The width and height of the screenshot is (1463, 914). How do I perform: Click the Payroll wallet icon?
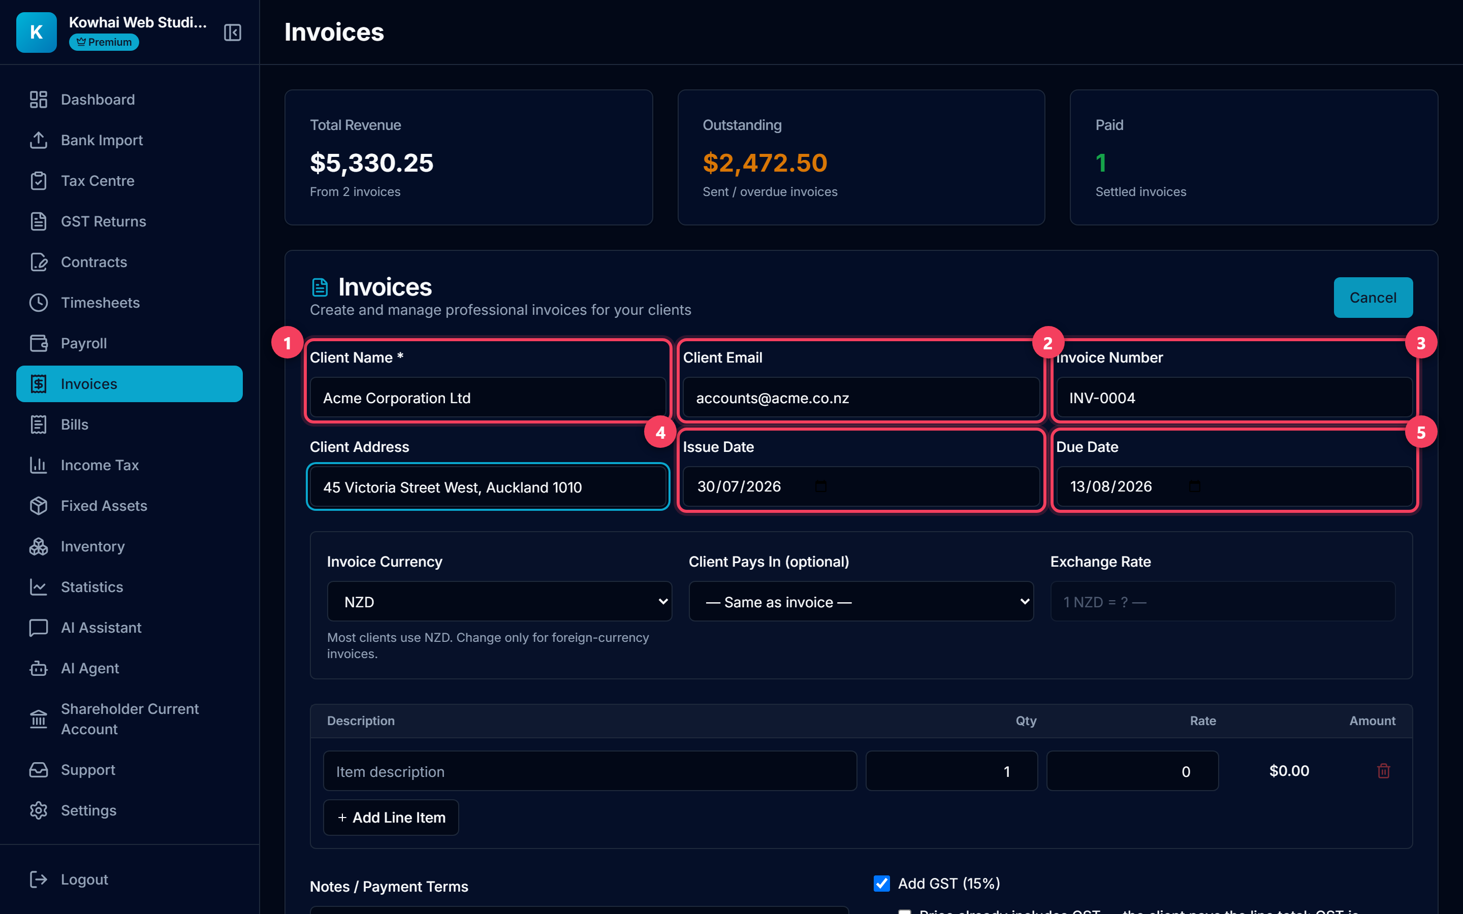(39, 343)
